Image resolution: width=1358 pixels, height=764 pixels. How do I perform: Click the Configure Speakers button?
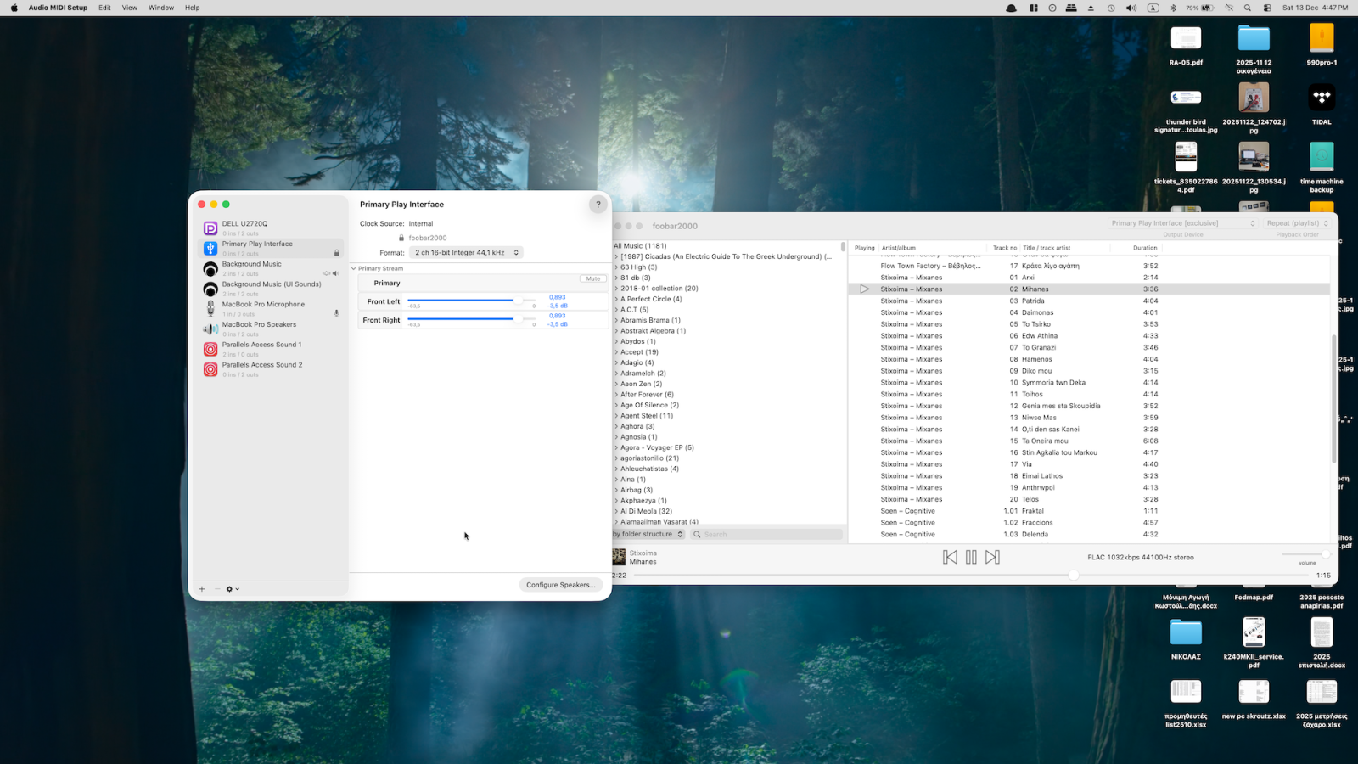pos(560,584)
